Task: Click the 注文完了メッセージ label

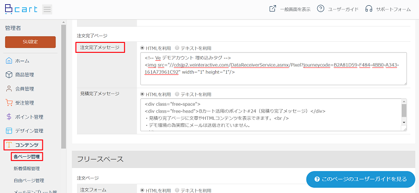Action: click(100, 48)
